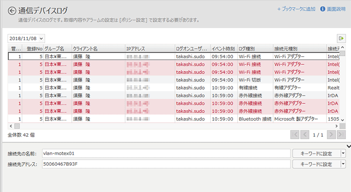This screenshot has height=192, width=351.
Task: Click the 接続先の名前 field with vlan-motex01
Action: (166, 153)
